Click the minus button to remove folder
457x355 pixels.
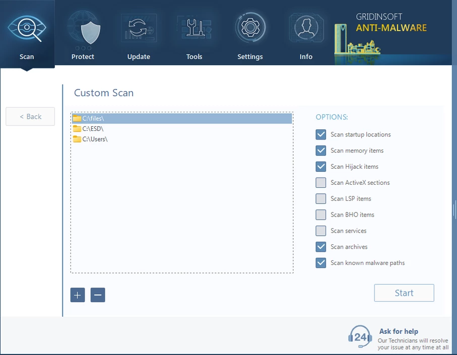98,295
